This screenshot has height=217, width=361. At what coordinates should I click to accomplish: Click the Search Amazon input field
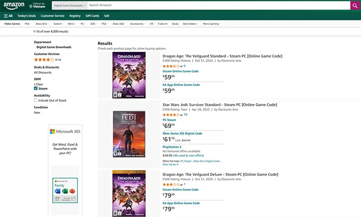pos(219,5)
